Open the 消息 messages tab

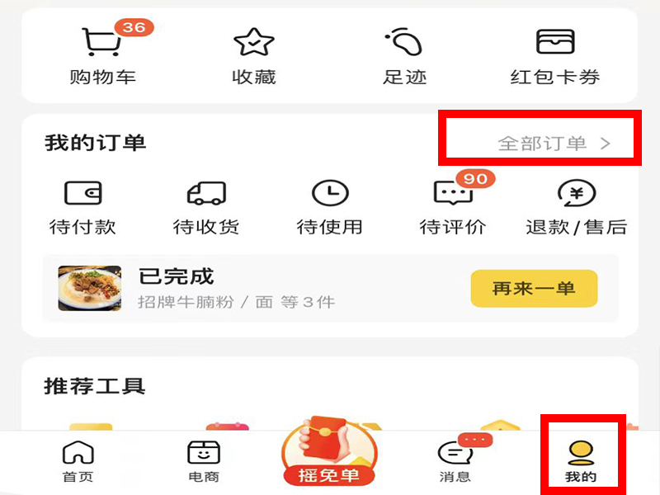coord(455,462)
